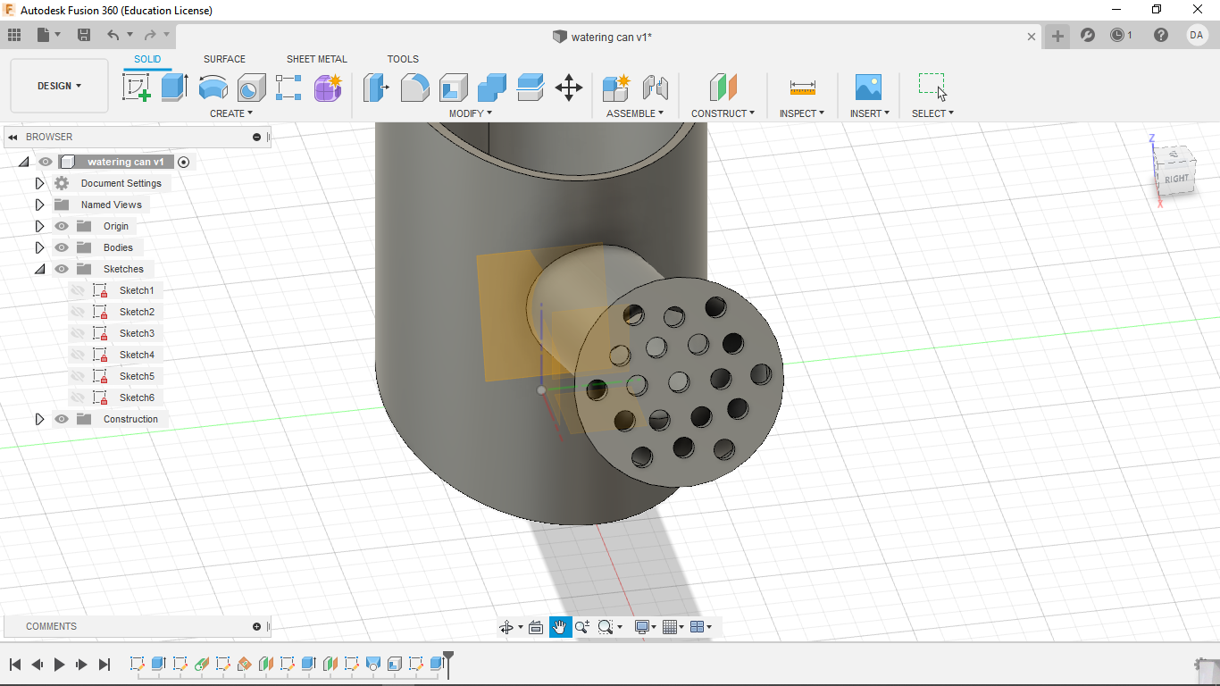Open the INSPECT menu
The image size is (1220, 686).
point(802,113)
